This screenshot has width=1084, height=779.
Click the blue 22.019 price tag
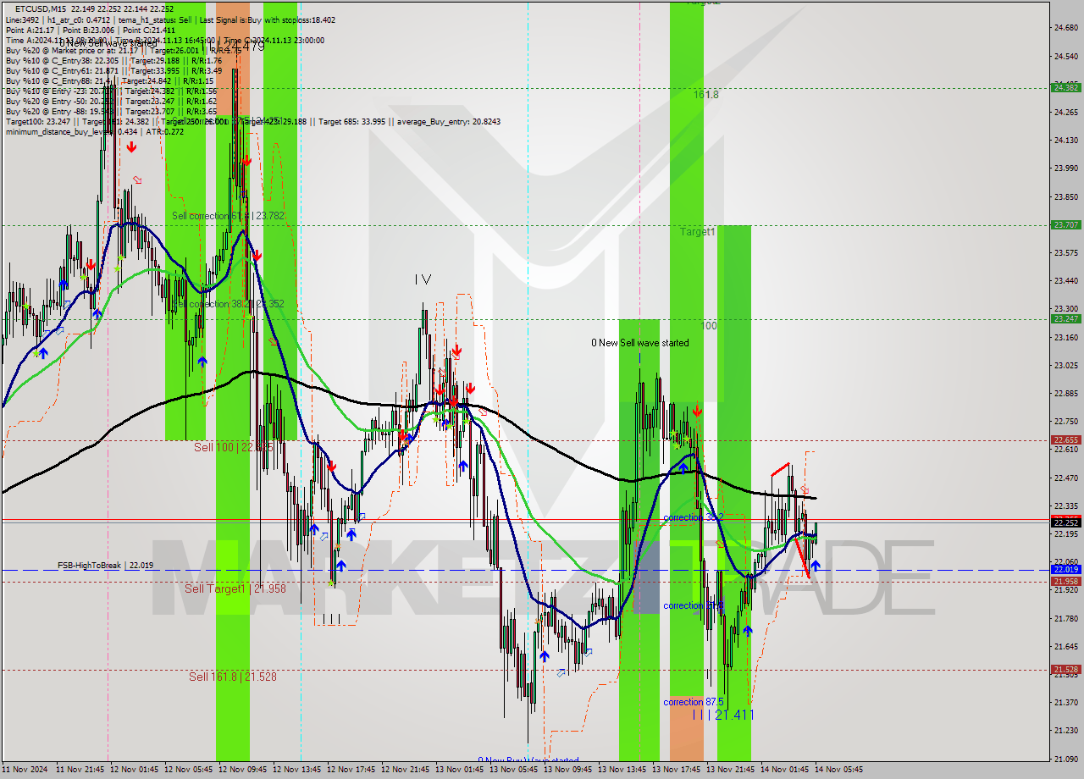click(x=1065, y=570)
